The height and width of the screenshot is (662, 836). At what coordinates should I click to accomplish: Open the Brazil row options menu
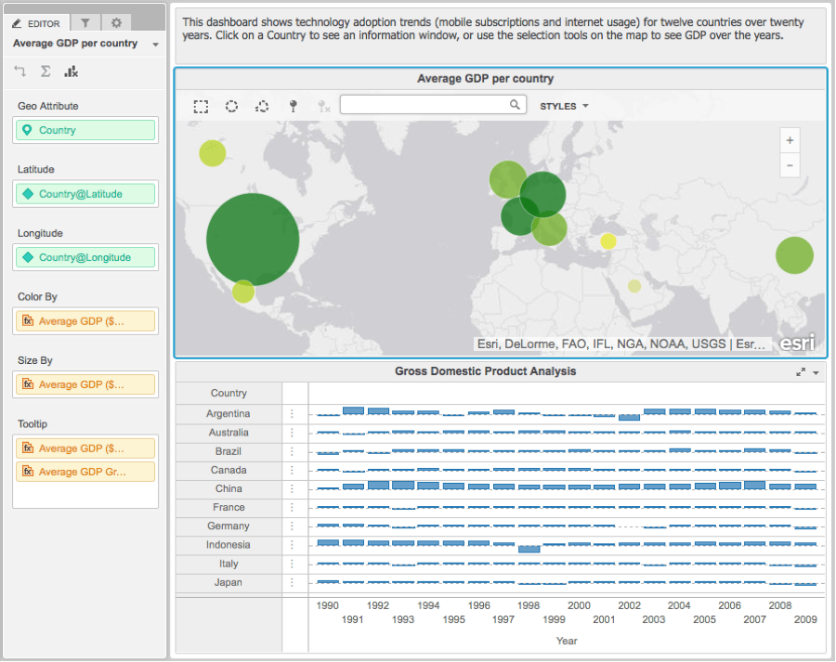(x=292, y=451)
